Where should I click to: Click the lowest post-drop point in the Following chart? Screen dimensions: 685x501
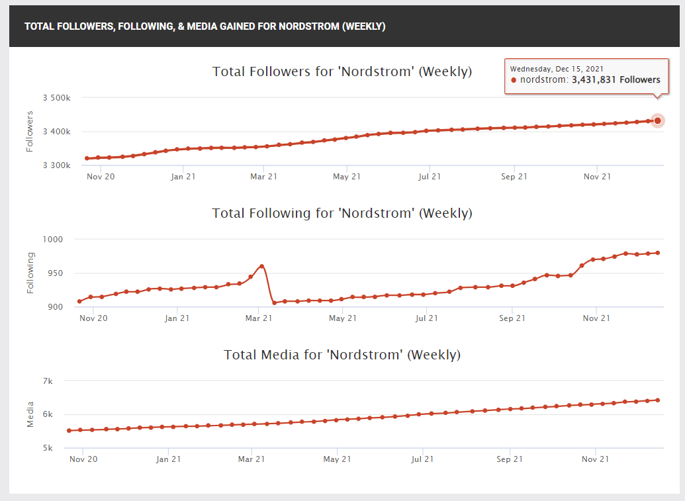click(x=275, y=302)
